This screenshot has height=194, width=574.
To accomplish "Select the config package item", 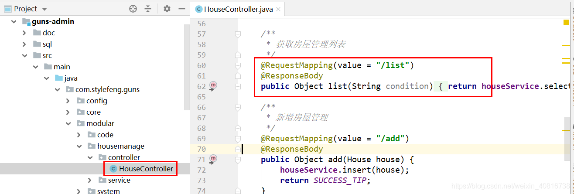I will [x=97, y=101].
